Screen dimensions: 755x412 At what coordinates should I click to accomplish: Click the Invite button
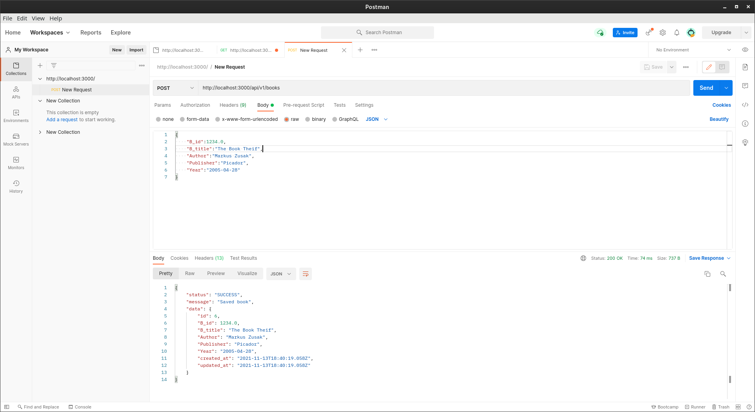pos(625,33)
